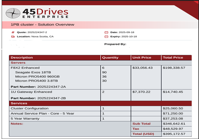The height and width of the screenshot is (139, 199).
Task: Click unit price $33,056.43
Action: (142, 68)
